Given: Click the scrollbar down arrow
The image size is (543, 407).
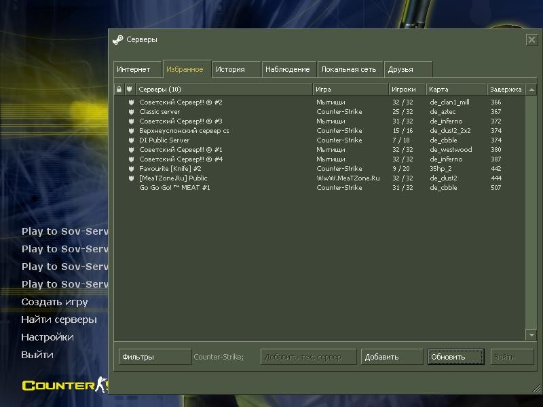Looking at the screenshot, I should pos(531,334).
